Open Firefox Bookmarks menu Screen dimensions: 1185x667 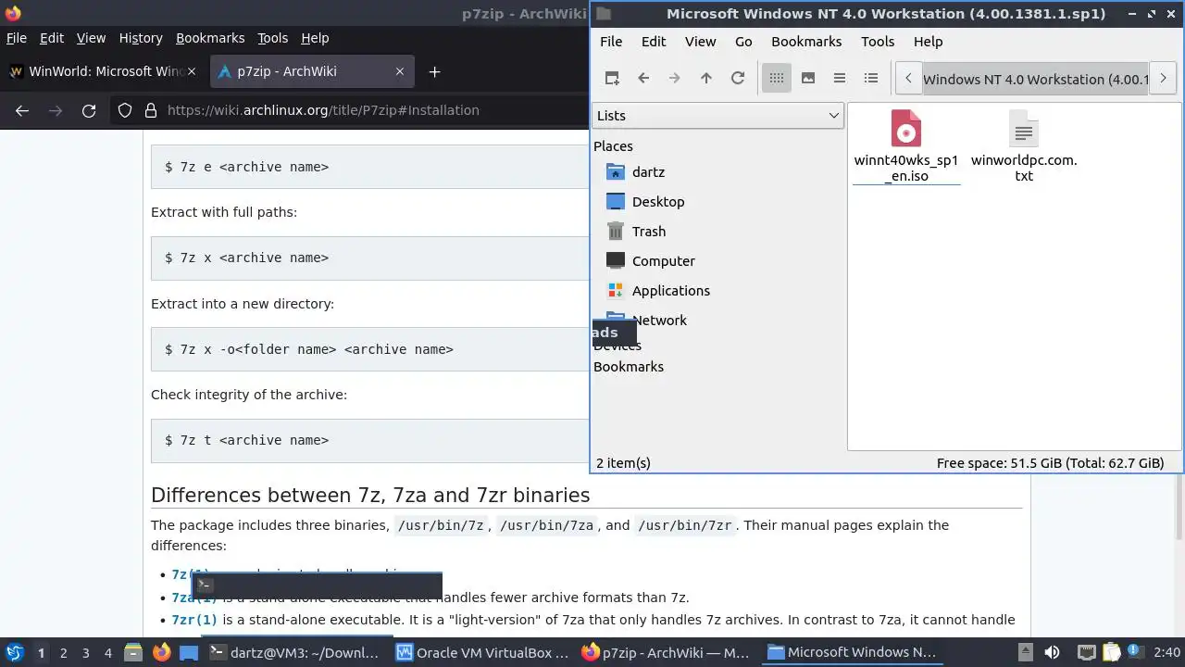tap(210, 38)
